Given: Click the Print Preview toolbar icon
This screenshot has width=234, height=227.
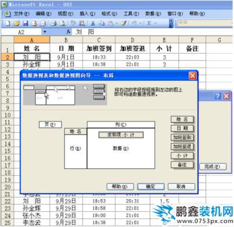Looking at the screenshot, I should pos(62,23).
